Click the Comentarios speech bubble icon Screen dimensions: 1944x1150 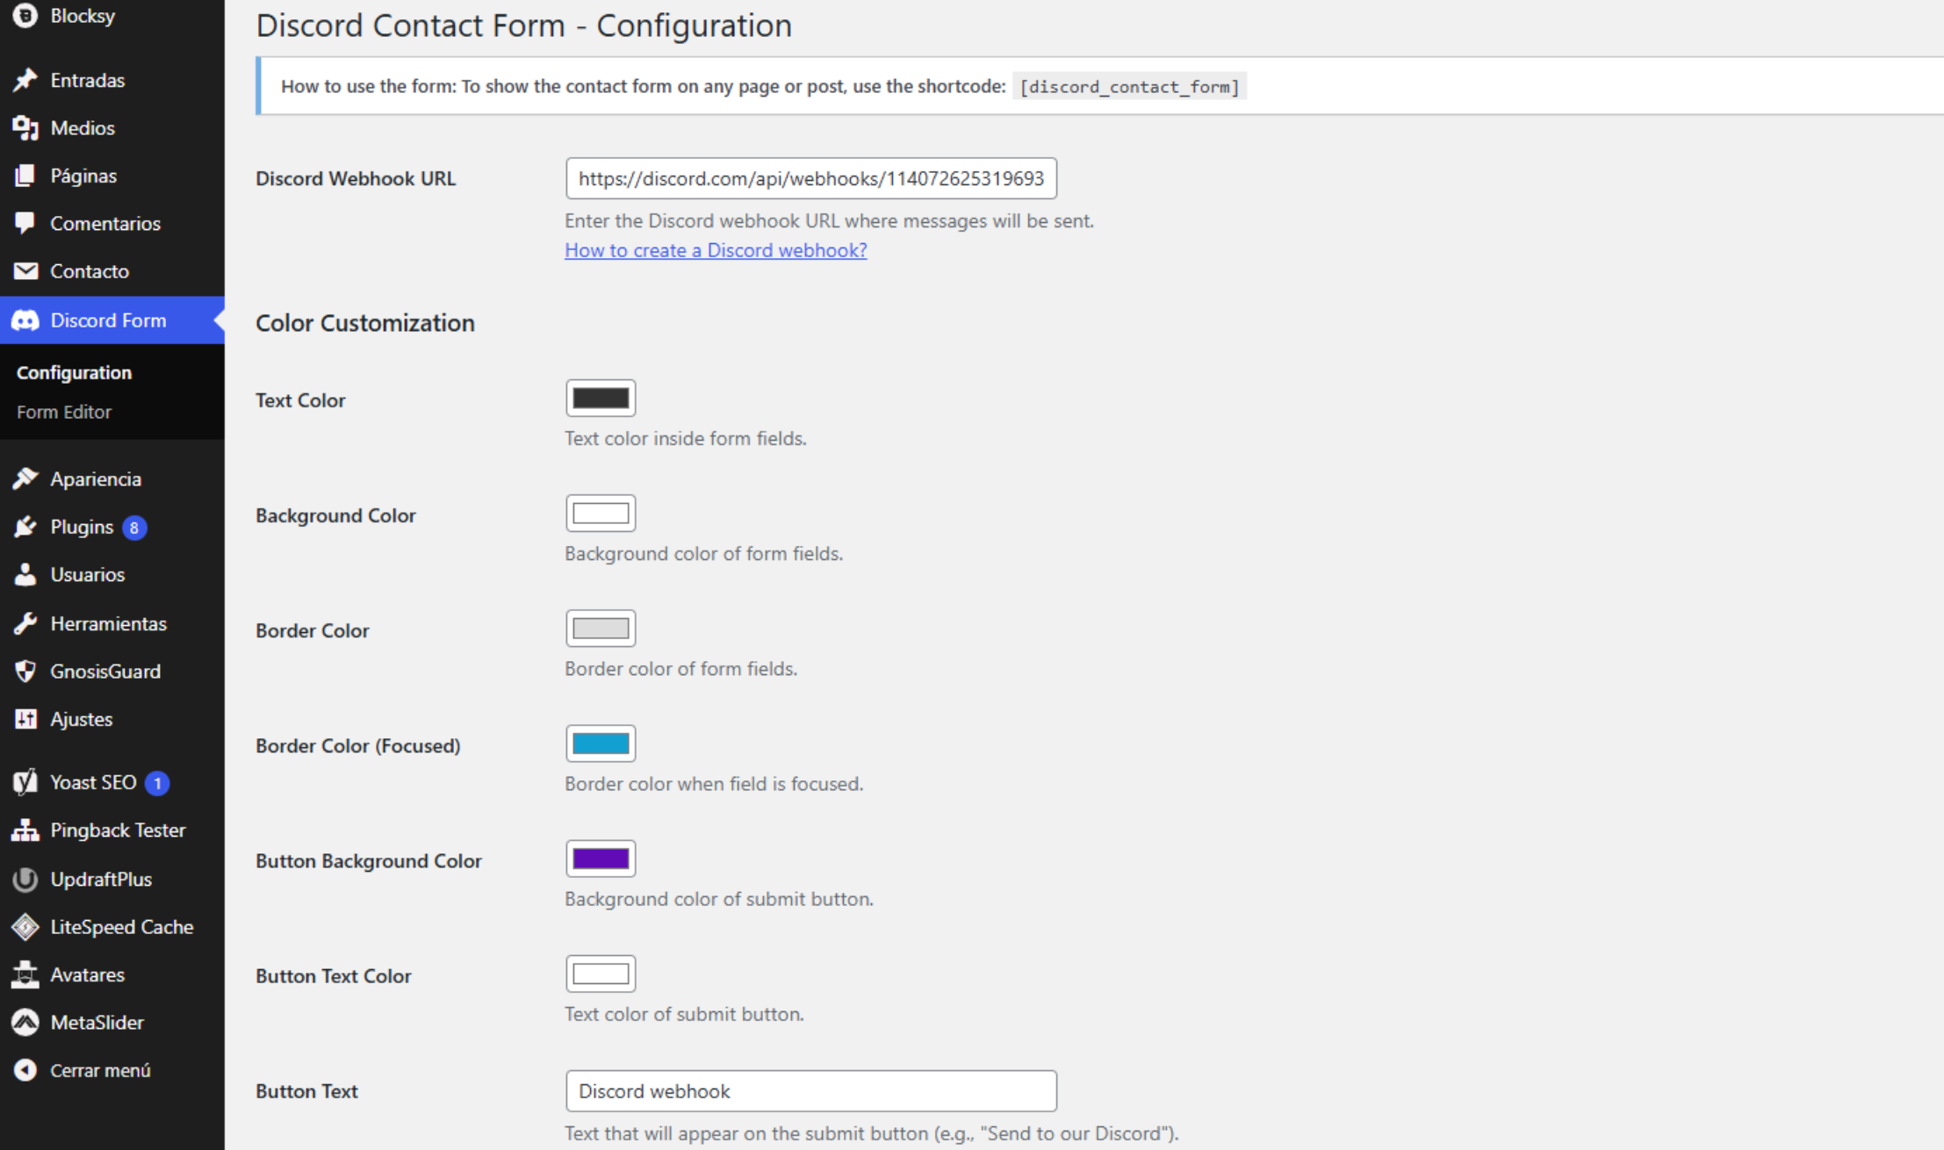pyautogui.click(x=25, y=223)
